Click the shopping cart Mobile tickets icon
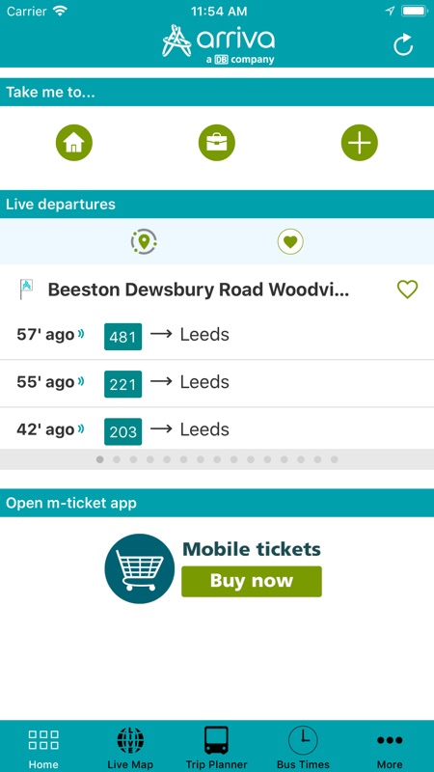This screenshot has width=434, height=772. [140, 568]
